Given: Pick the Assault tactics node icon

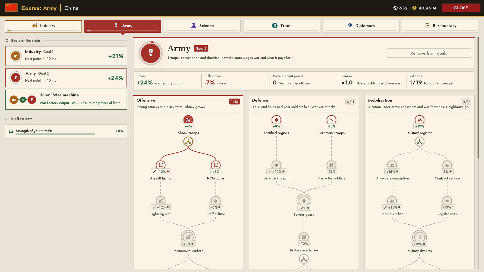Looking at the screenshot, I should point(161,165).
